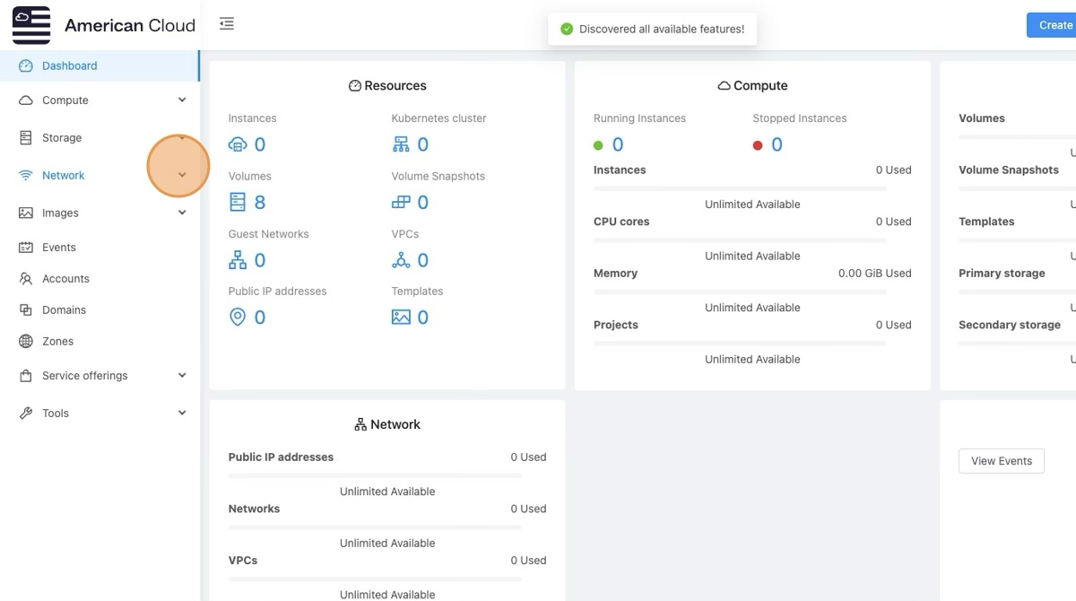The image size is (1076, 601).
Task: Expand the Images sidebar menu chevron
Action: point(182,213)
